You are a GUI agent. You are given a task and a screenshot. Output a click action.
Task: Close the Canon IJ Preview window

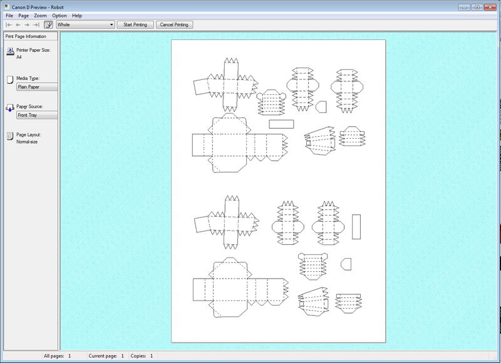(x=490, y=7)
